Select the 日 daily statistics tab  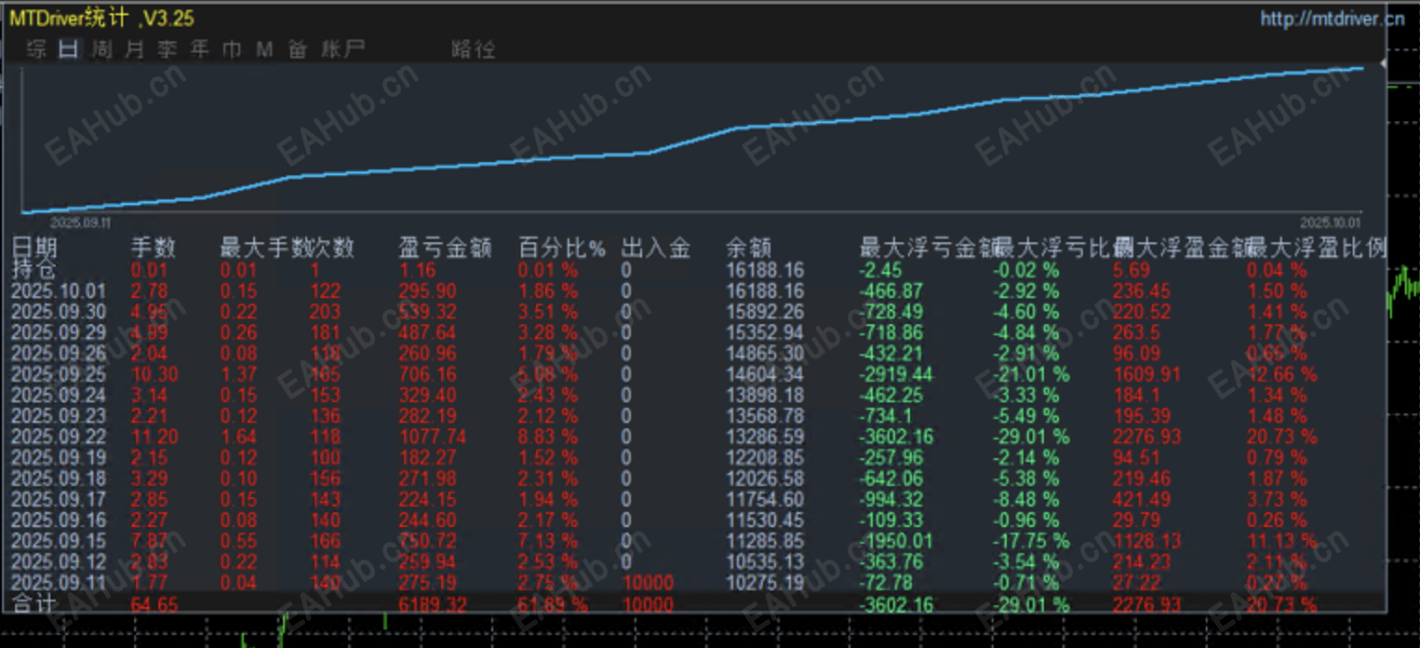69,48
